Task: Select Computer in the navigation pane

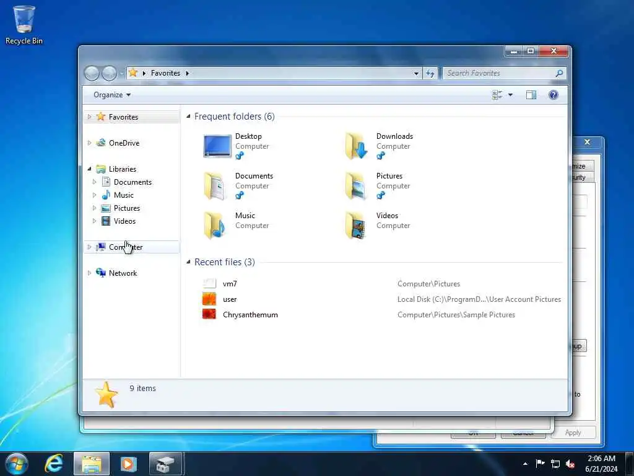Action: tap(125, 247)
